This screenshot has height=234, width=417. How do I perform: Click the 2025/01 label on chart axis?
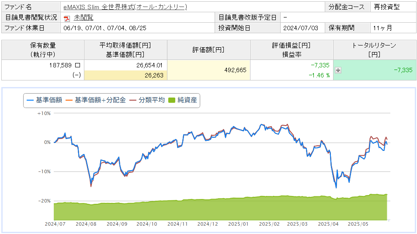[x=238, y=224]
